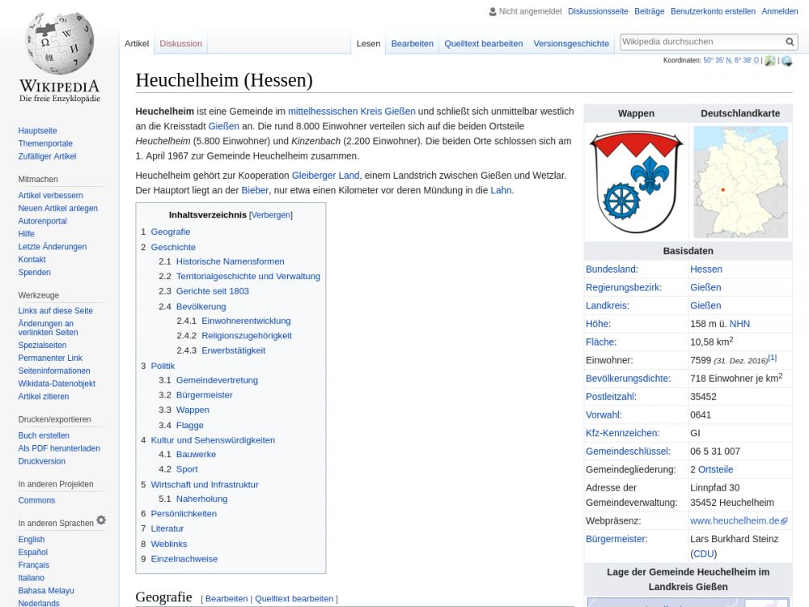809x607 pixels.
Task: Download the article via Als PDF herunterladen
Action: click(59, 448)
